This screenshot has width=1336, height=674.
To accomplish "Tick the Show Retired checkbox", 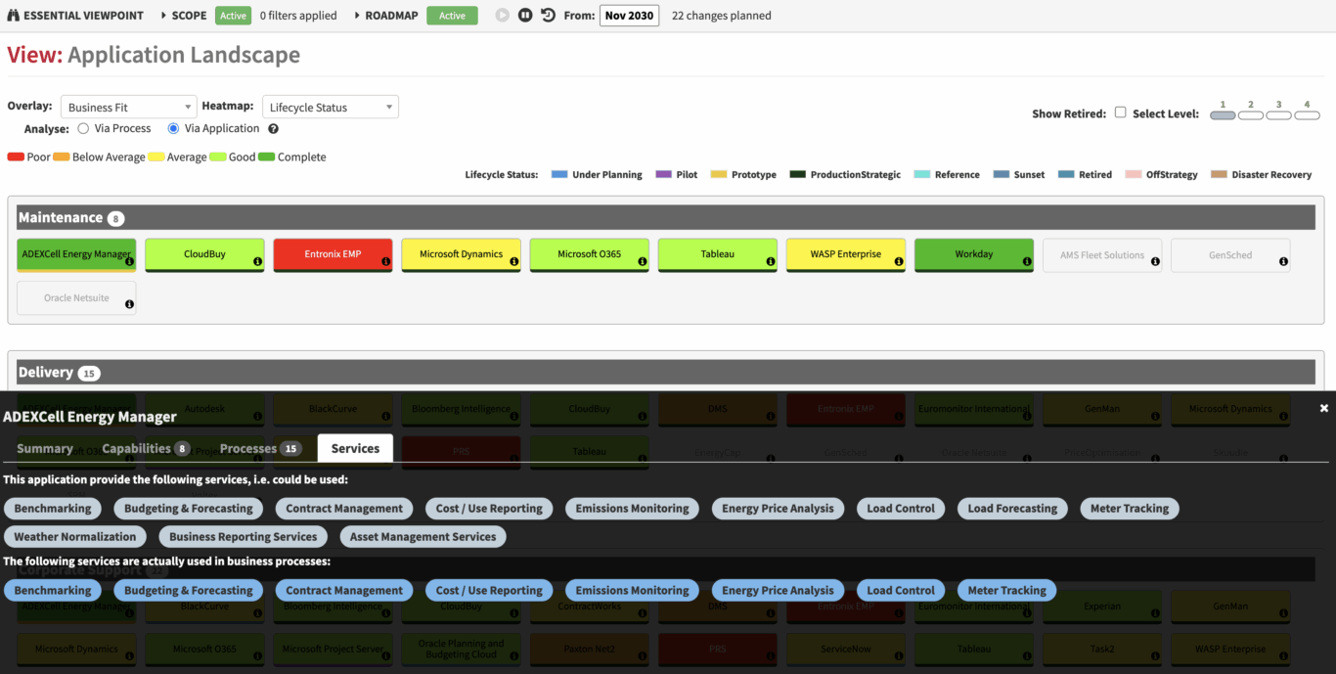I will click(x=1121, y=112).
